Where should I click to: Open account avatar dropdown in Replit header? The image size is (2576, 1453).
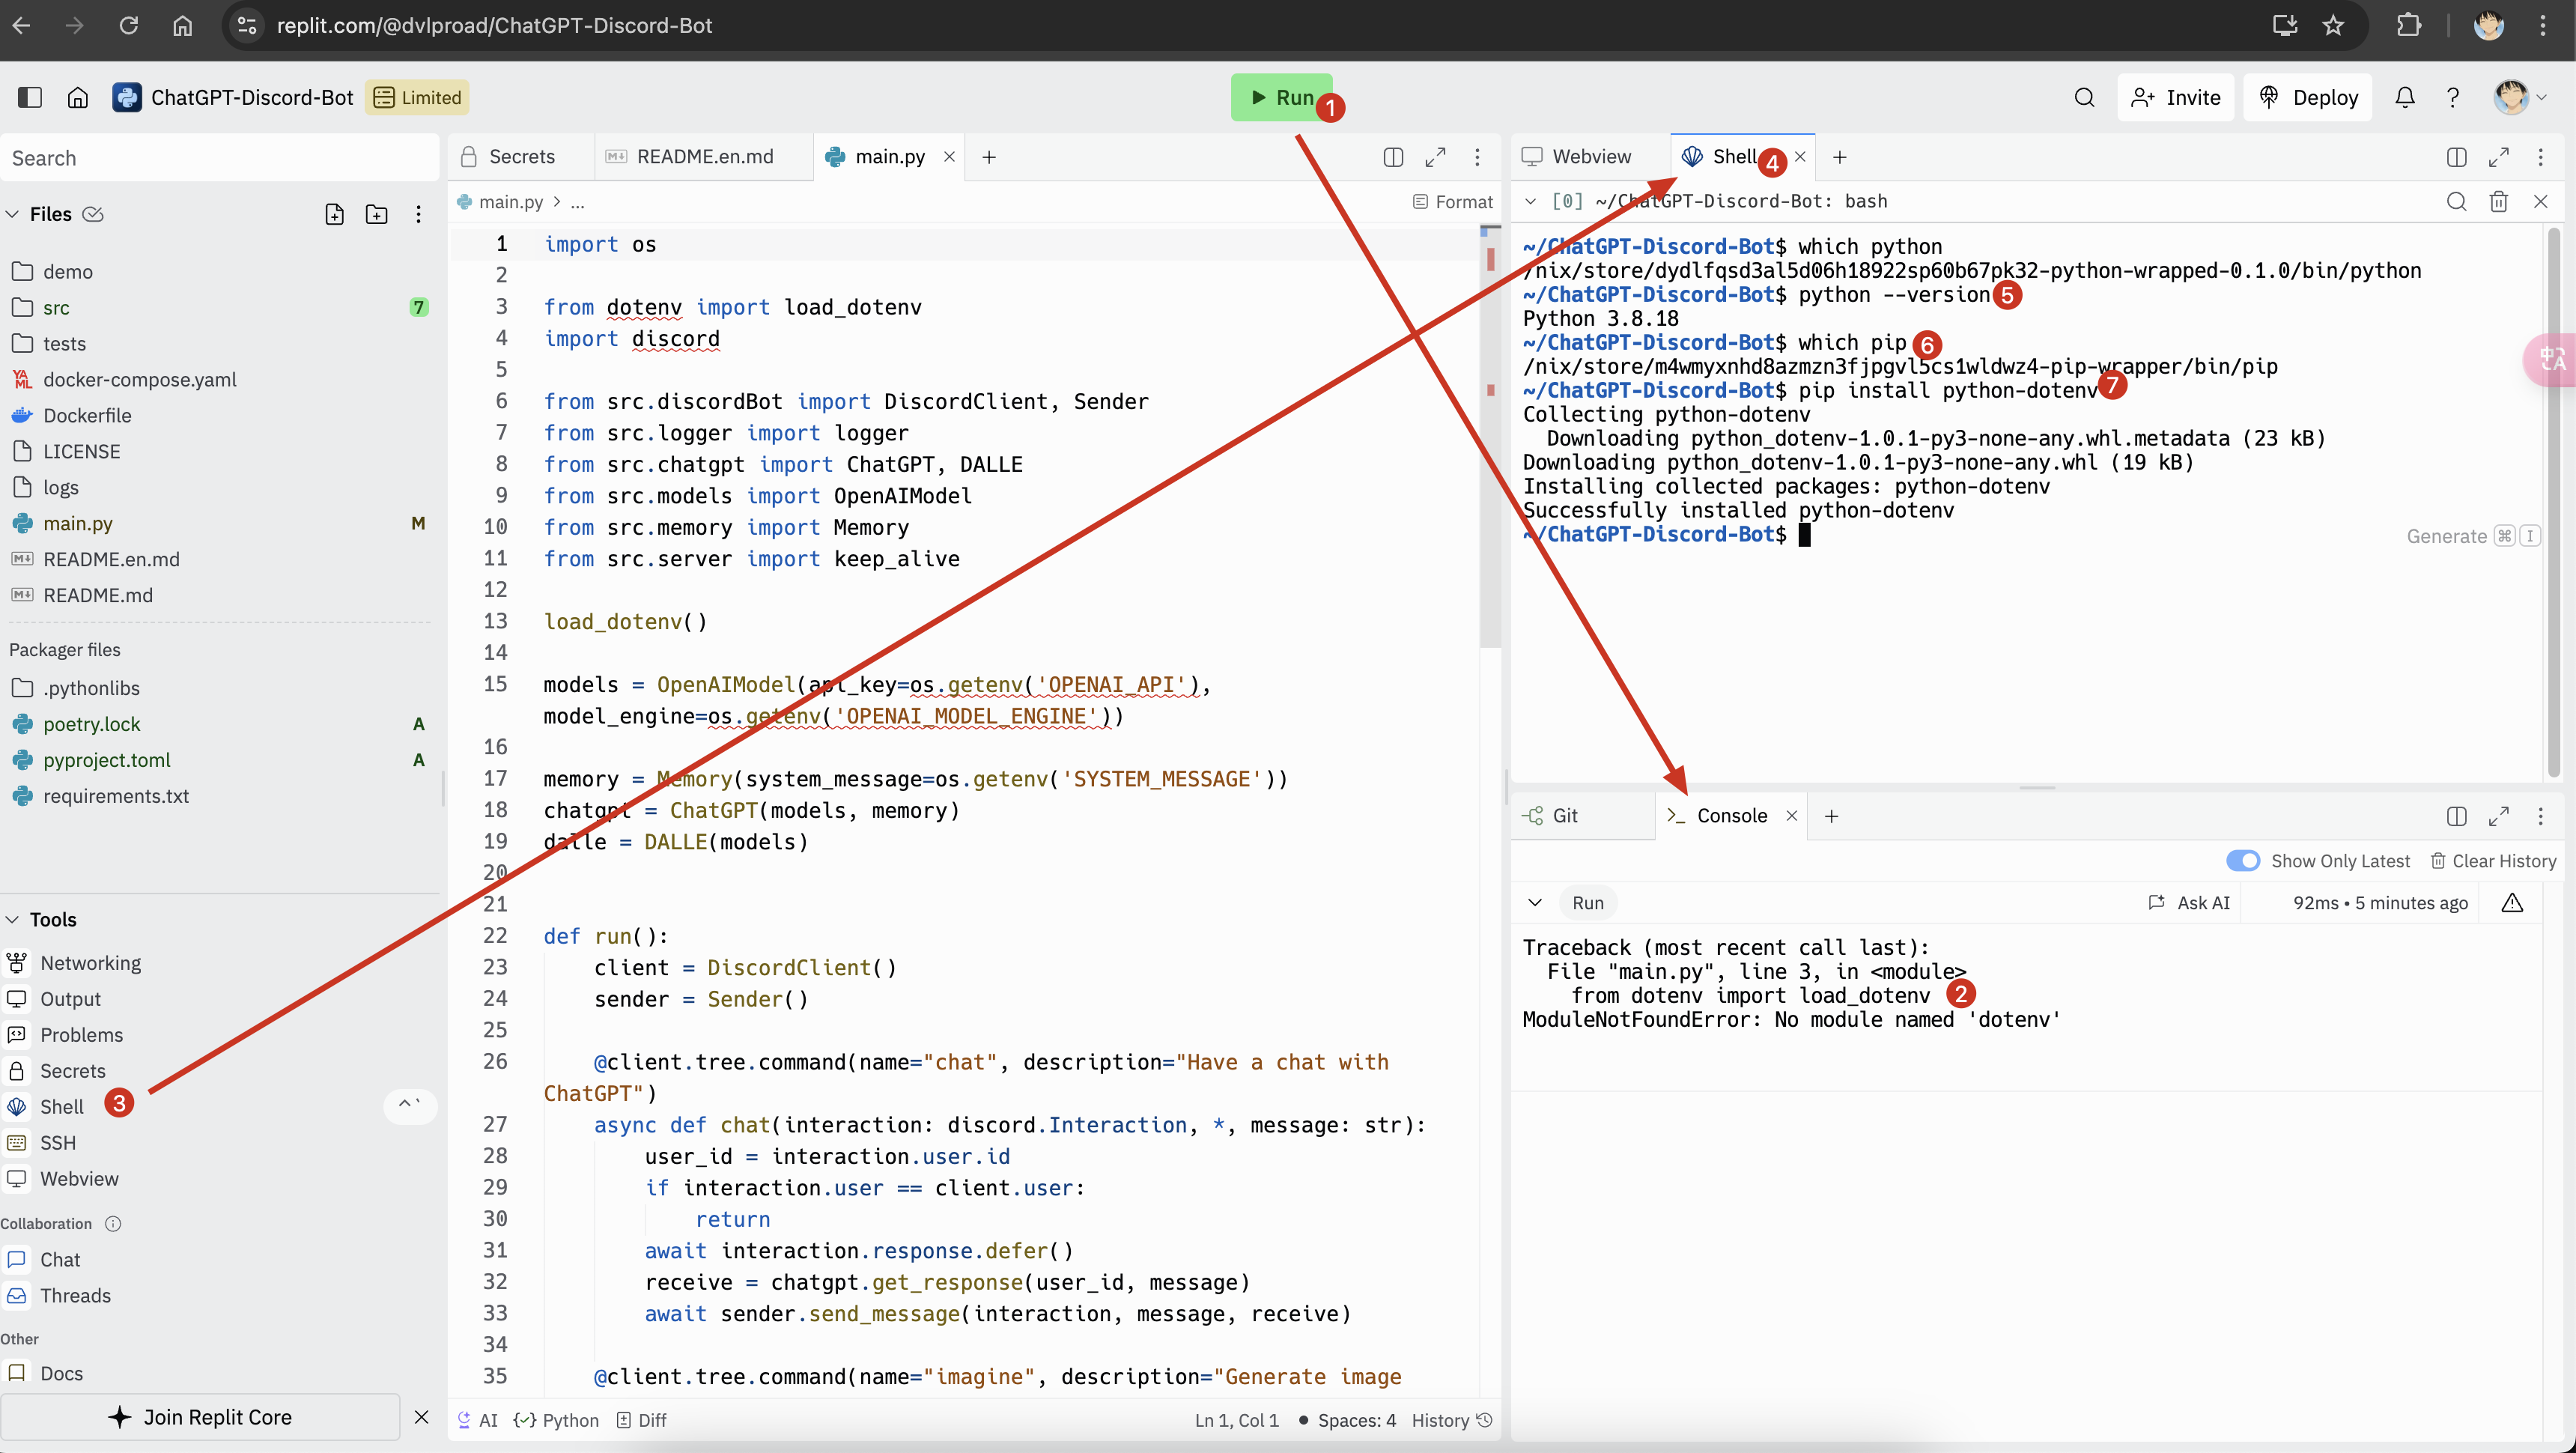tap(2518, 97)
